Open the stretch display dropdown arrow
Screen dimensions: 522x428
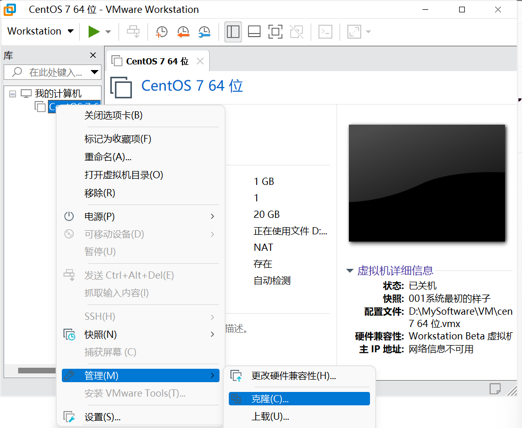368,32
